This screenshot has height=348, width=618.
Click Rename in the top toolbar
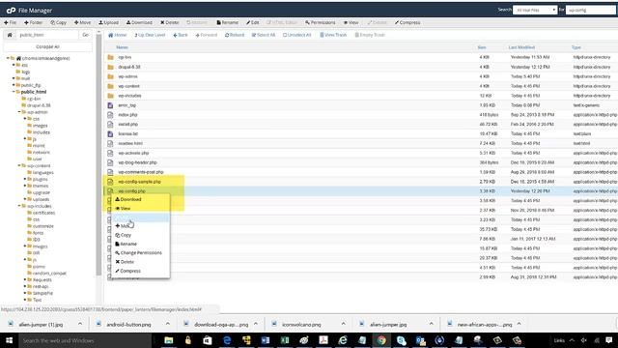click(228, 22)
